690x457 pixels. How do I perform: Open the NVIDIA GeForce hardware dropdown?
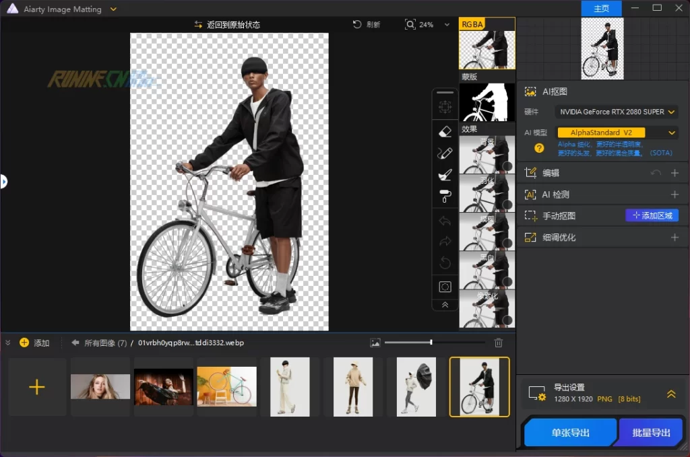click(x=617, y=112)
